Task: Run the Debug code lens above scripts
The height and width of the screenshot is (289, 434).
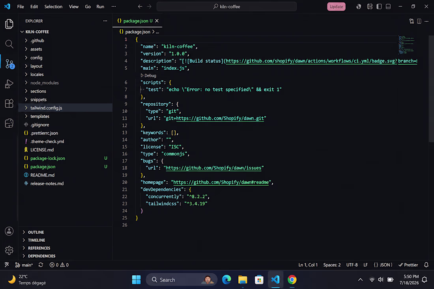Action: pyautogui.click(x=148, y=75)
